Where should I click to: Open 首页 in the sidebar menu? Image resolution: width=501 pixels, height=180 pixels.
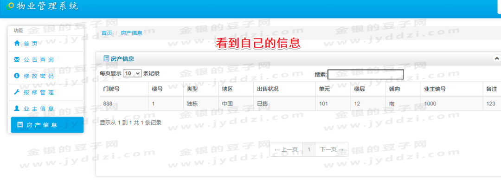[x=45, y=44]
